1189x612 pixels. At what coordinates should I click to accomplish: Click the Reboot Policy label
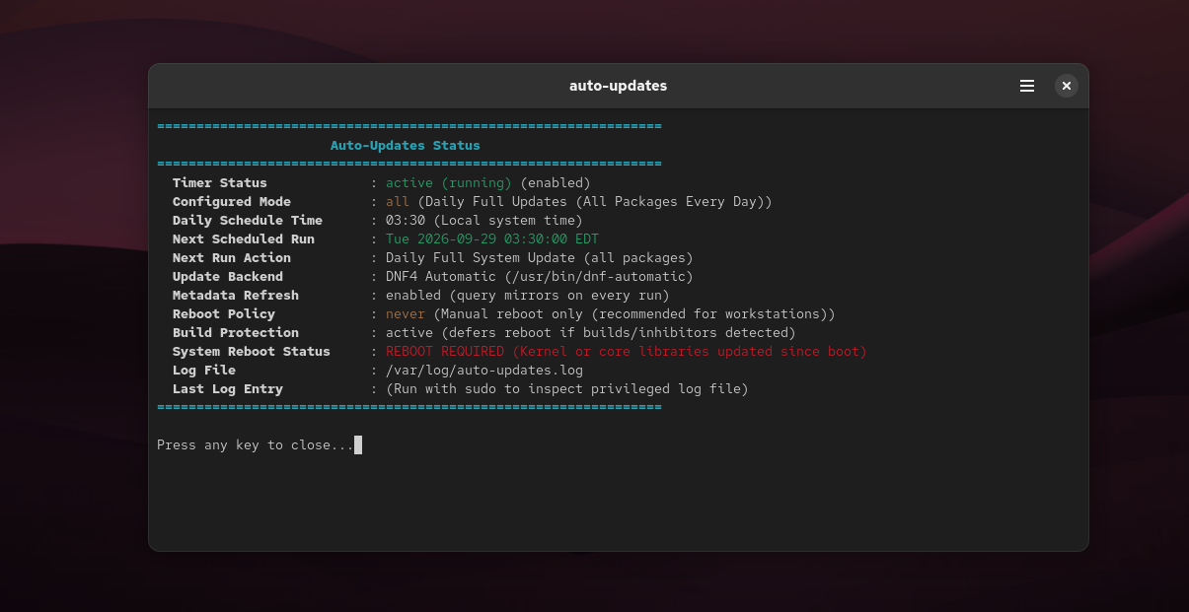coord(224,313)
